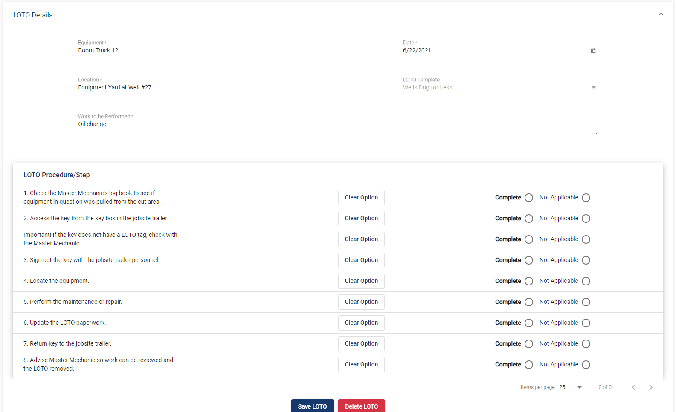Clear the option for the Important LOTO tag row
The height and width of the screenshot is (412, 676).
tap(361, 239)
